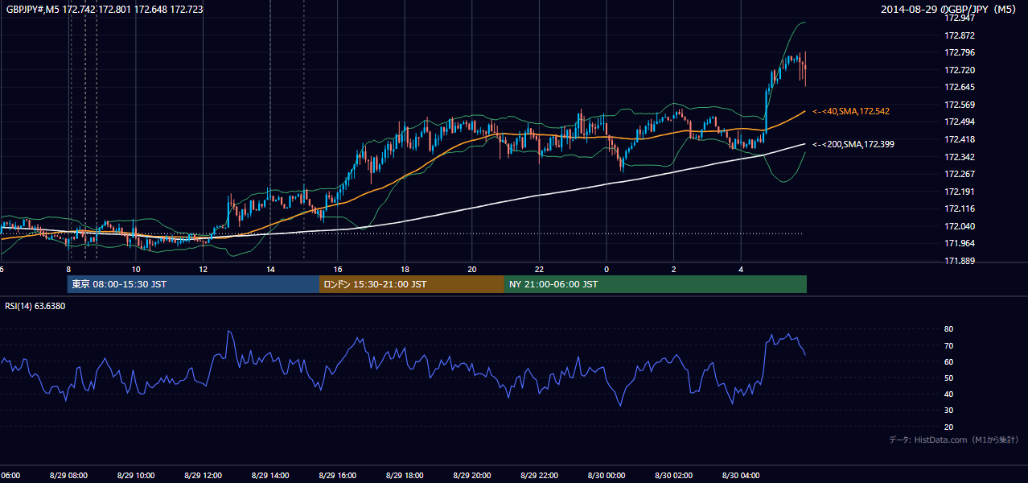Click the 8/29 20:00 date label
This screenshot has height=483, width=1028.
(x=471, y=476)
